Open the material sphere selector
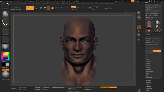Screen dimensions: 164x92 click(x=6, y=48)
